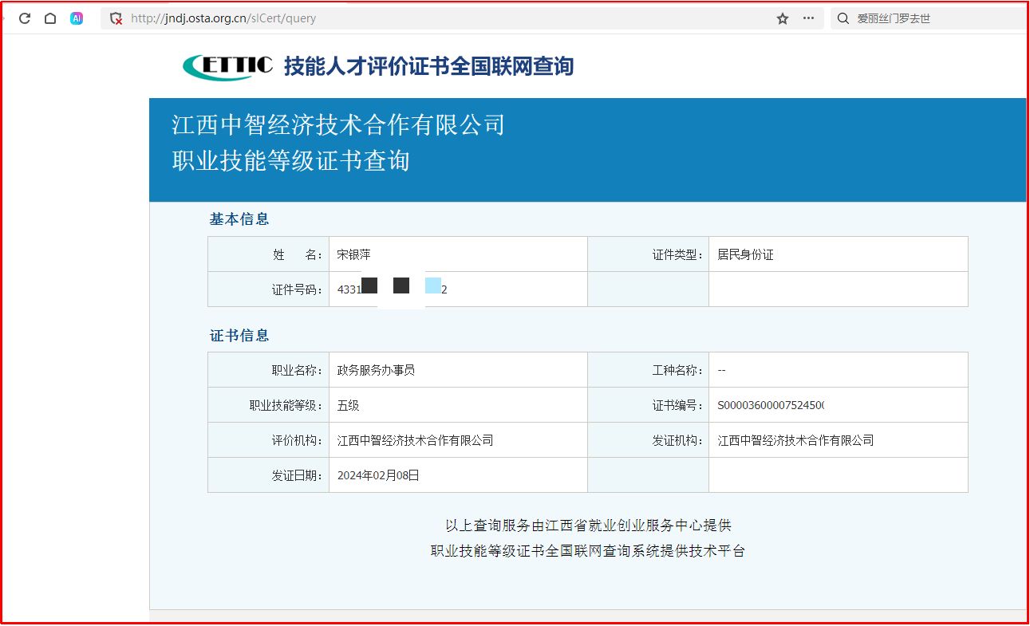Click the masked ID number starting with 4331

point(392,289)
